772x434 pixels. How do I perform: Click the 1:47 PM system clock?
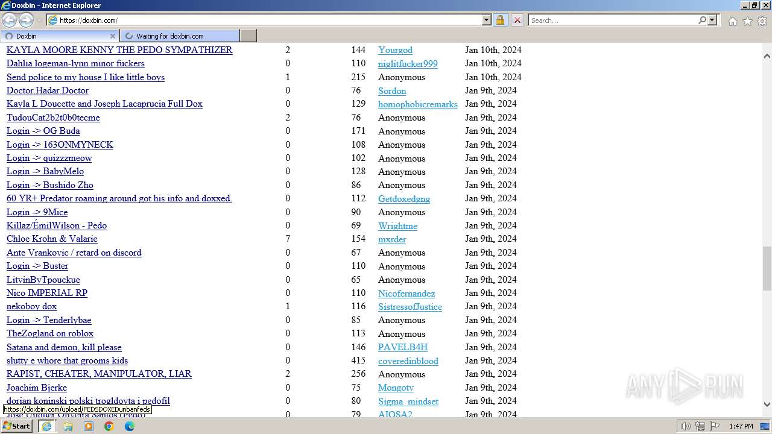coord(741,426)
